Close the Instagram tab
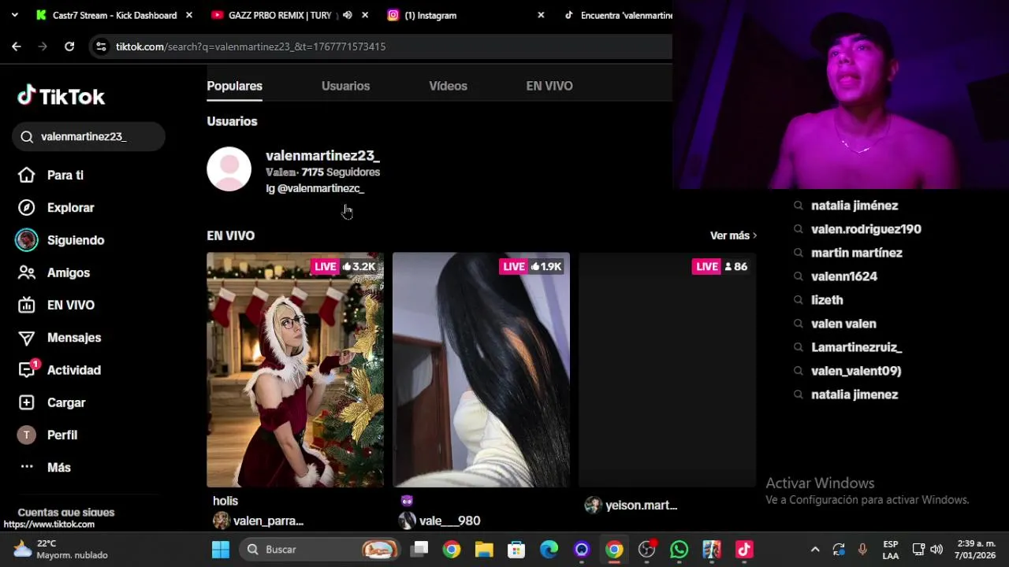 click(541, 15)
